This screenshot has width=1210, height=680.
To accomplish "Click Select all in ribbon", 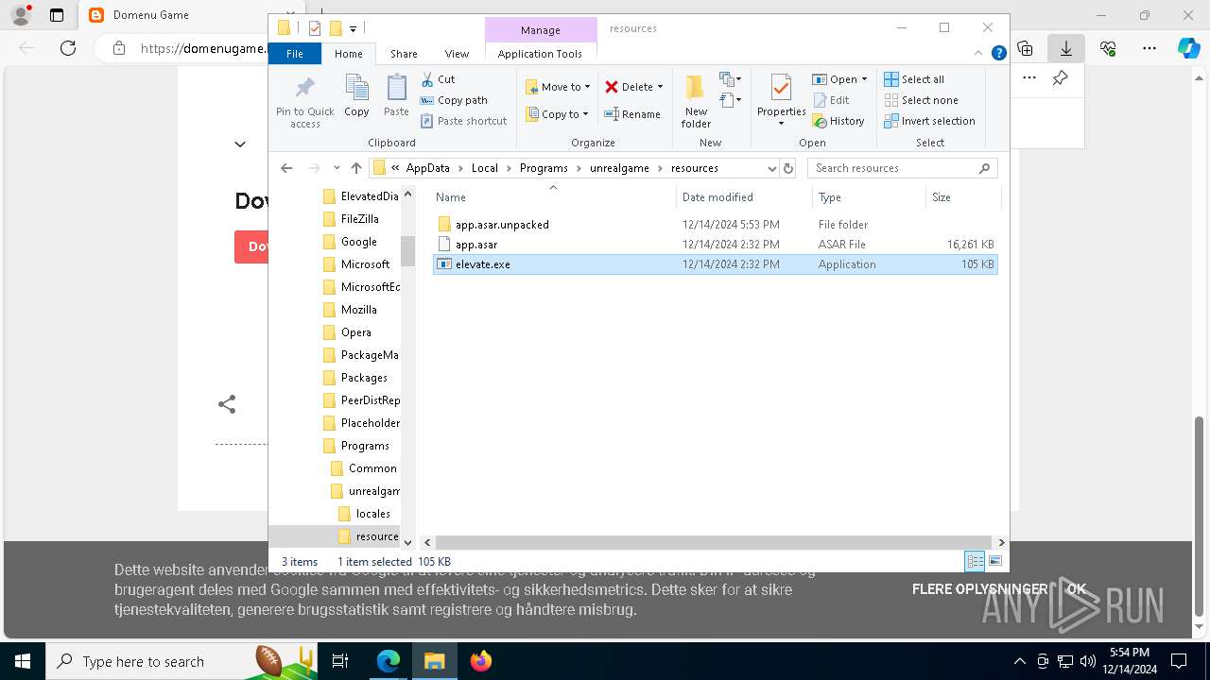I will (914, 79).
